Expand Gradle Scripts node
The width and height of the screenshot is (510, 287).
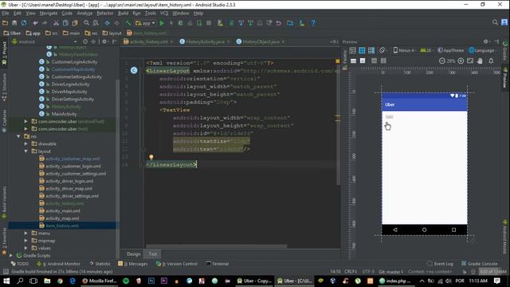(11, 255)
